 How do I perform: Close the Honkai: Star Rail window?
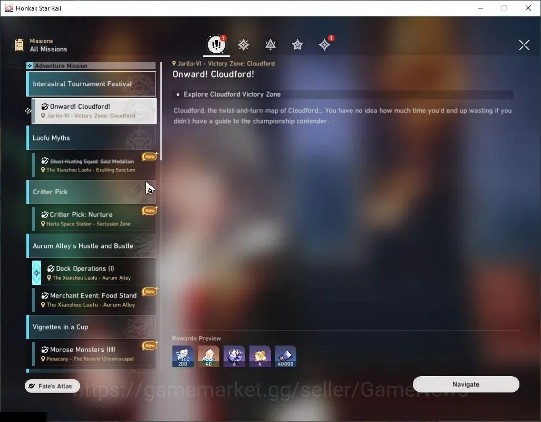tap(528, 8)
